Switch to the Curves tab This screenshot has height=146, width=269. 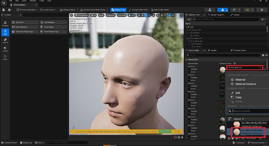(x=235, y=15)
